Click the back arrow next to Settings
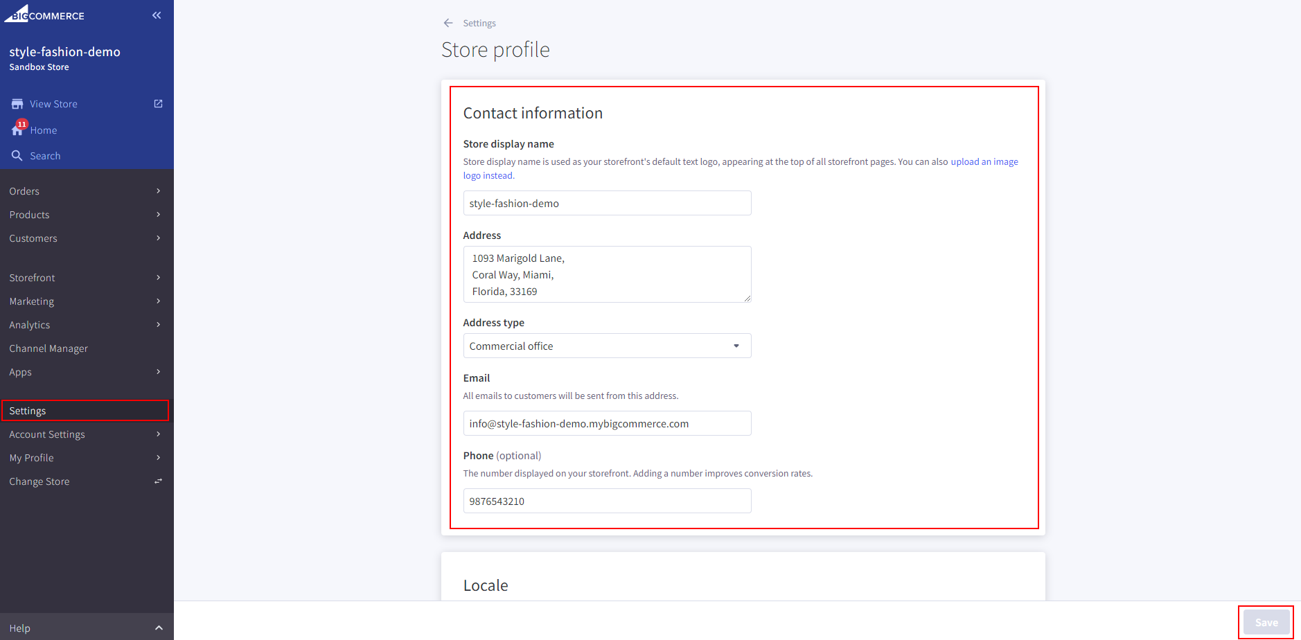The height and width of the screenshot is (640, 1301). pyautogui.click(x=448, y=23)
